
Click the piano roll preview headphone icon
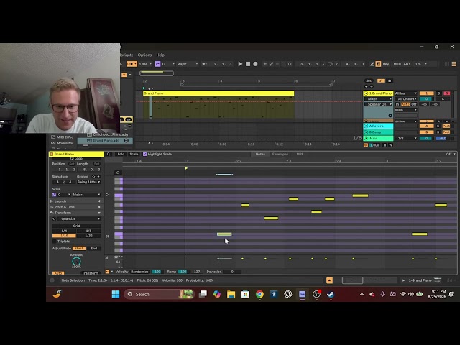[x=118, y=172]
